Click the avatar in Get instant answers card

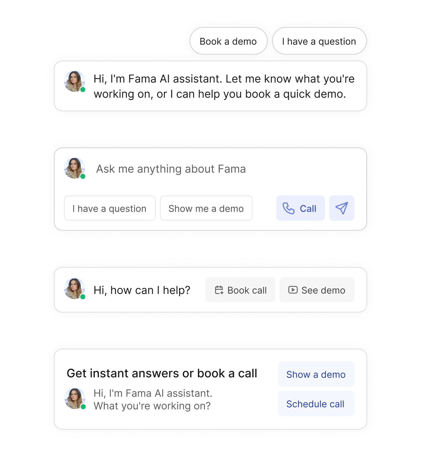coord(75,399)
